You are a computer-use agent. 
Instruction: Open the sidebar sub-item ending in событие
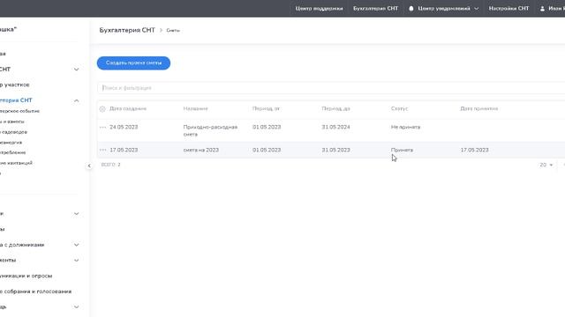click(x=19, y=111)
